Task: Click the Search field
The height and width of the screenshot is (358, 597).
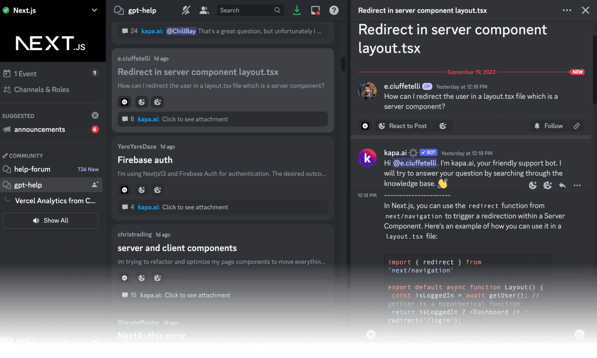Action: point(250,10)
